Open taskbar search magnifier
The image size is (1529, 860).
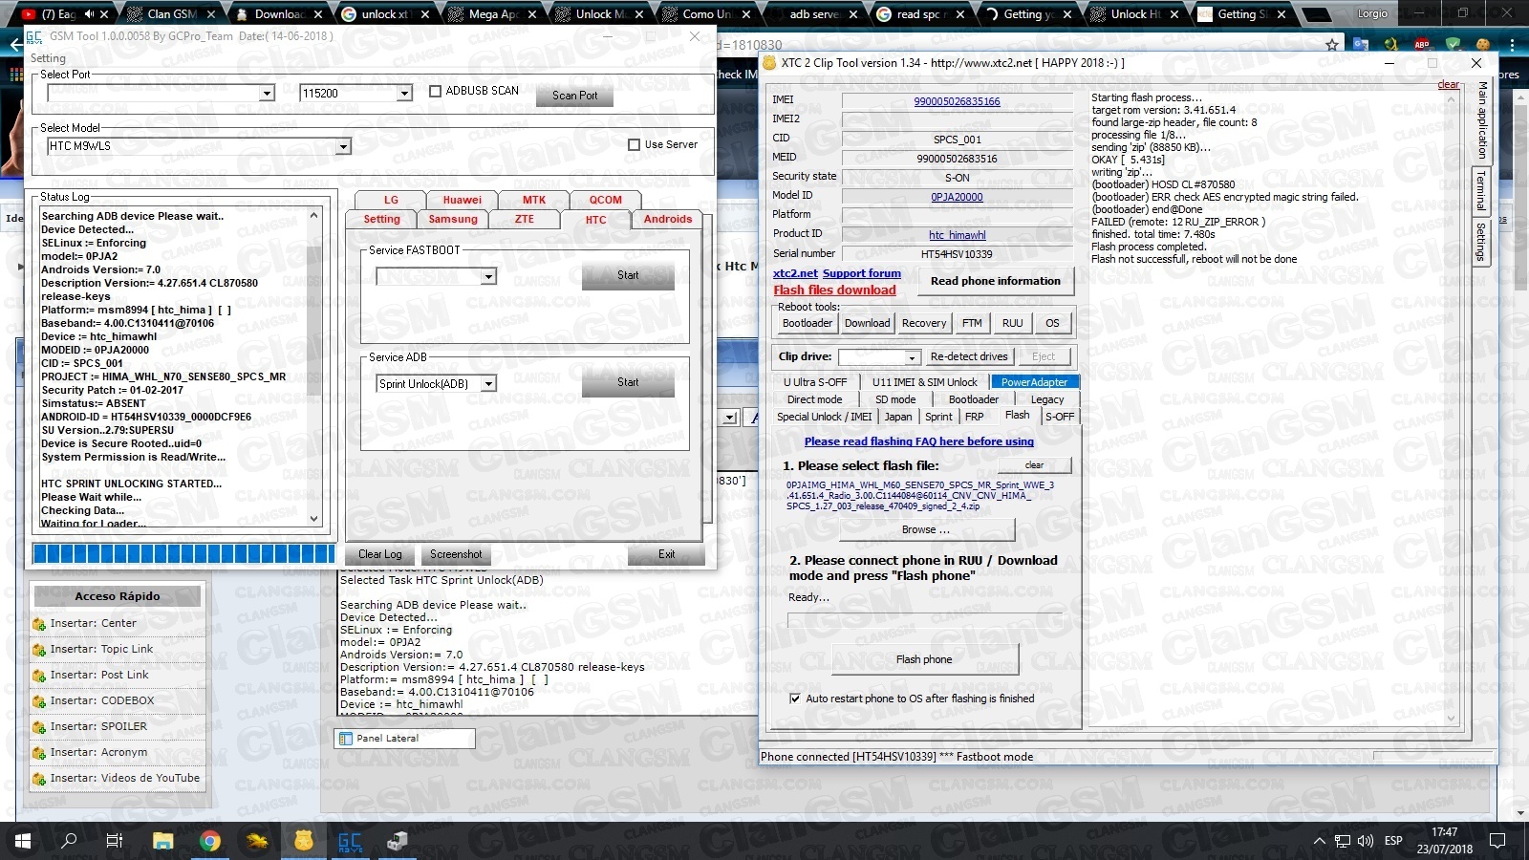click(x=69, y=841)
